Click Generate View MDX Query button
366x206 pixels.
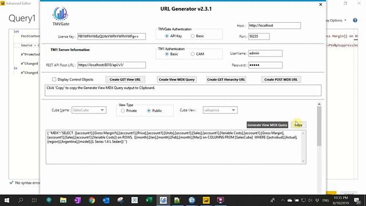coord(267,125)
